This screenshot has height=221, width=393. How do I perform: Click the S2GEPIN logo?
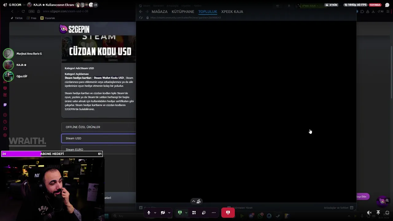(74, 29)
